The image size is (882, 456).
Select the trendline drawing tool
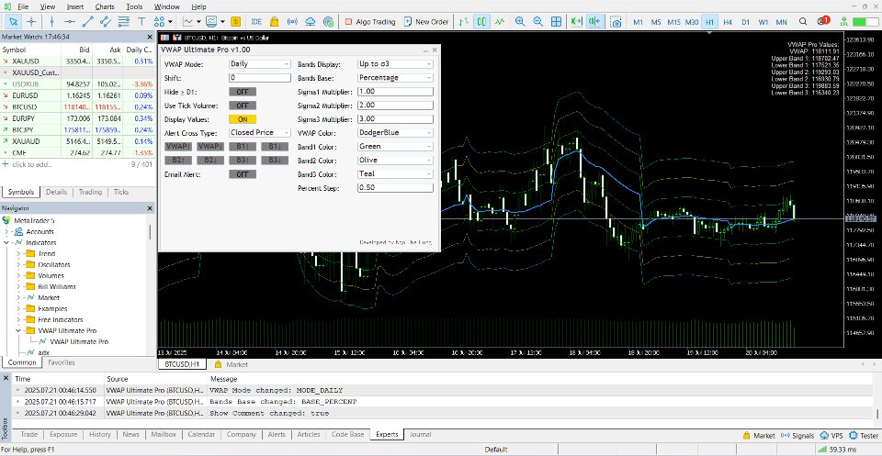coord(88,21)
